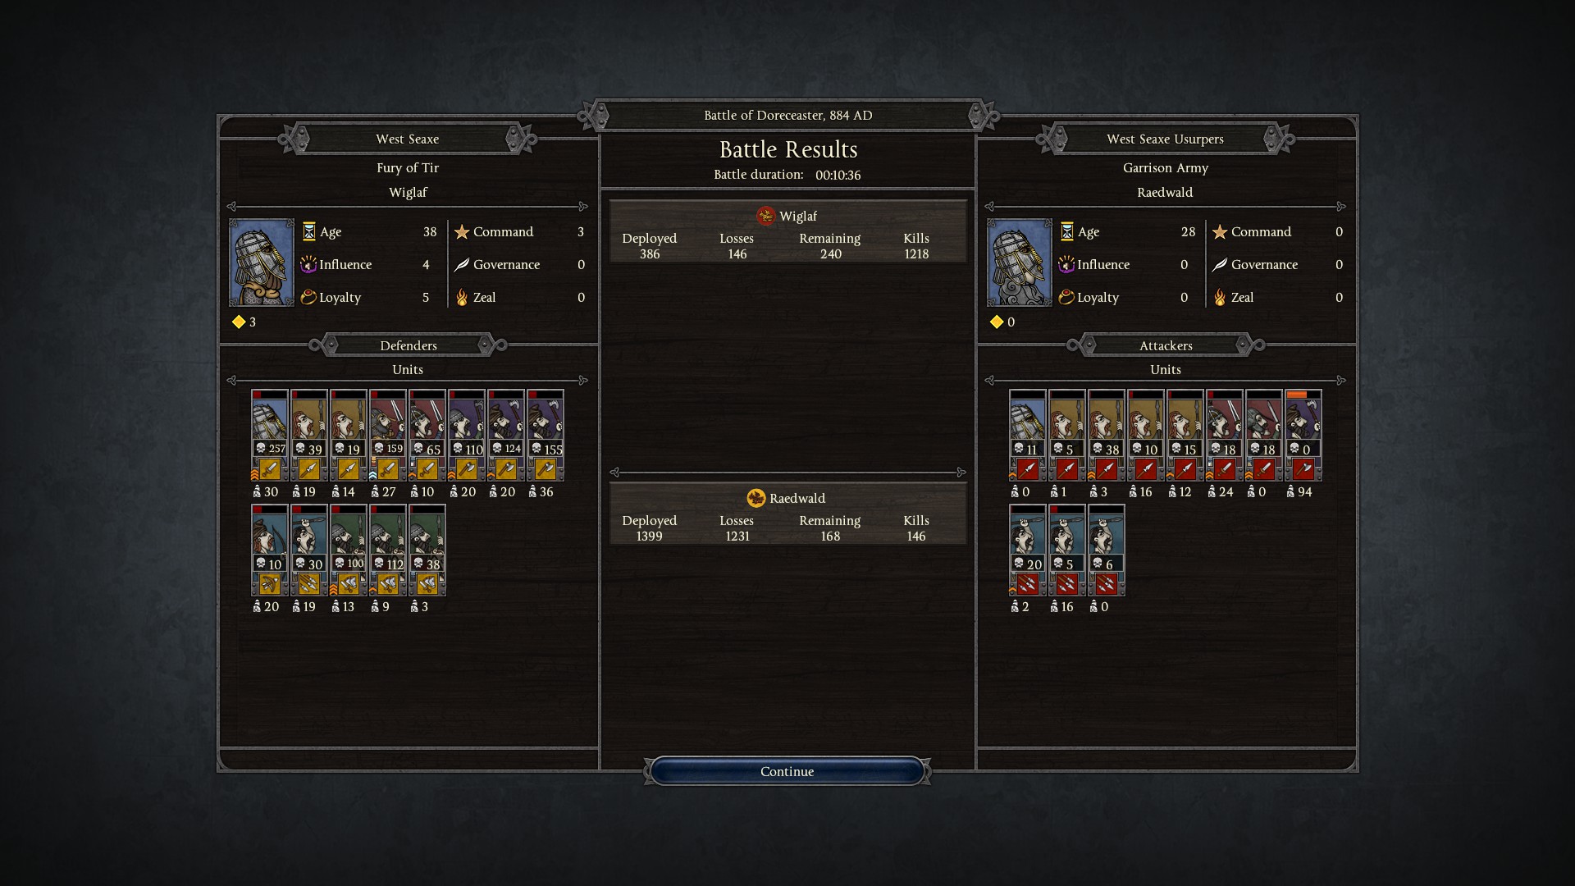This screenshot has width=1575, height=886.
Task: Click defender unit card with 159 kills
Action: click(x=388, y=436)
